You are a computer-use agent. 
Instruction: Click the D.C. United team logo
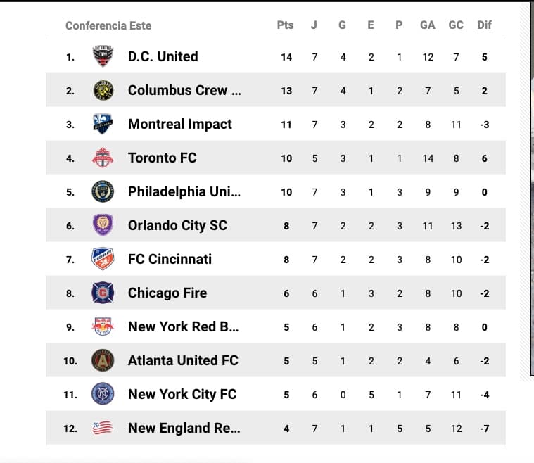pyautogui.click(x=103, y=56)
